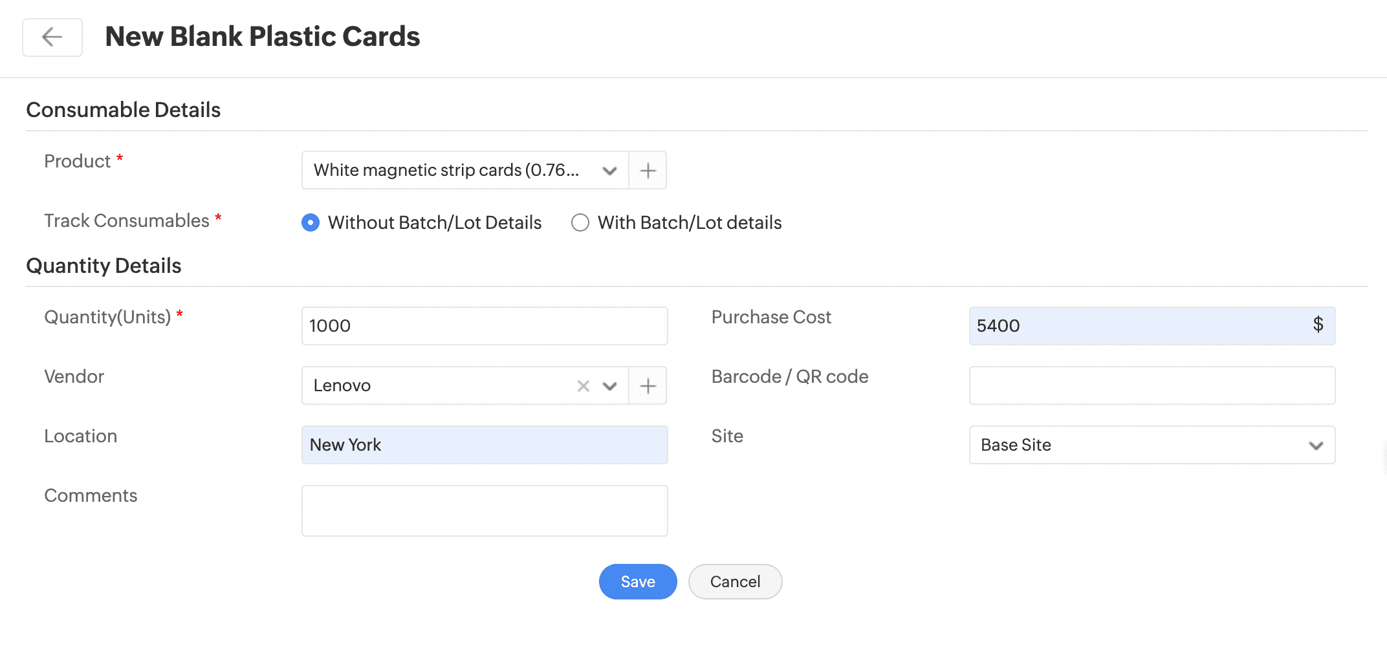Expand the Vendor dropdown chevron
The height and width of the screenshot is (657, 1387).
tap(609, 386)
